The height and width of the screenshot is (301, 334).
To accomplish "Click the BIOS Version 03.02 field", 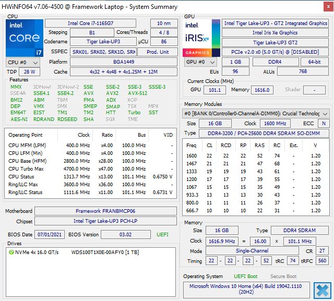I will 126,235.
